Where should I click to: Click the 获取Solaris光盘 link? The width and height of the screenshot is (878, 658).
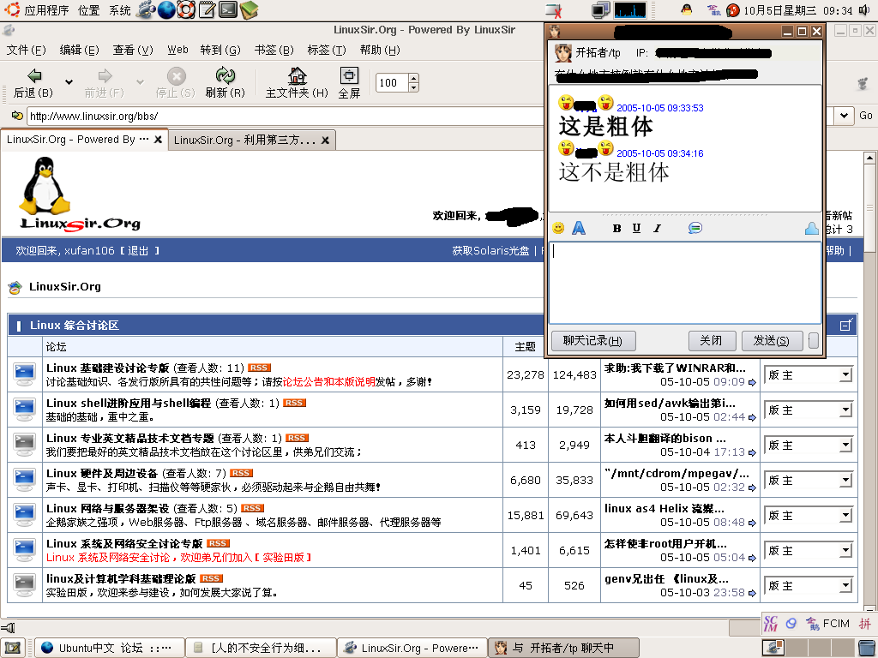(x=490, y=251)
